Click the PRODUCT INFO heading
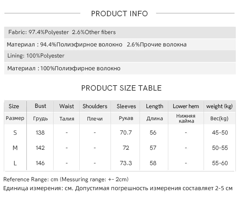The width and height of the screenshot is (239, 200). pyautogui.click(x=119, y=13)
